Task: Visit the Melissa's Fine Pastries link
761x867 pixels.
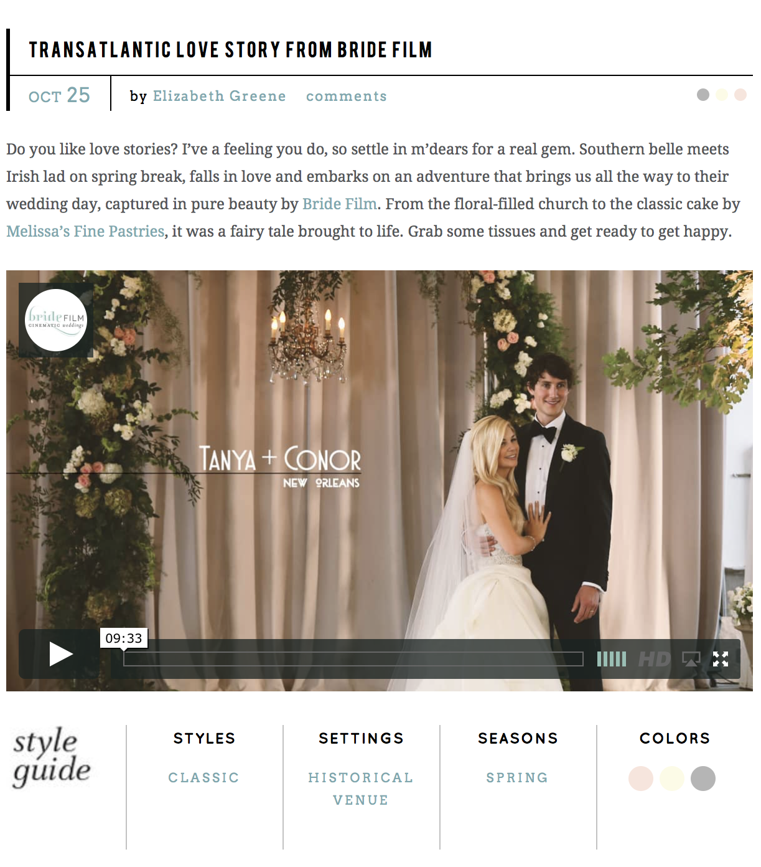Action: (x=85, y=231)
